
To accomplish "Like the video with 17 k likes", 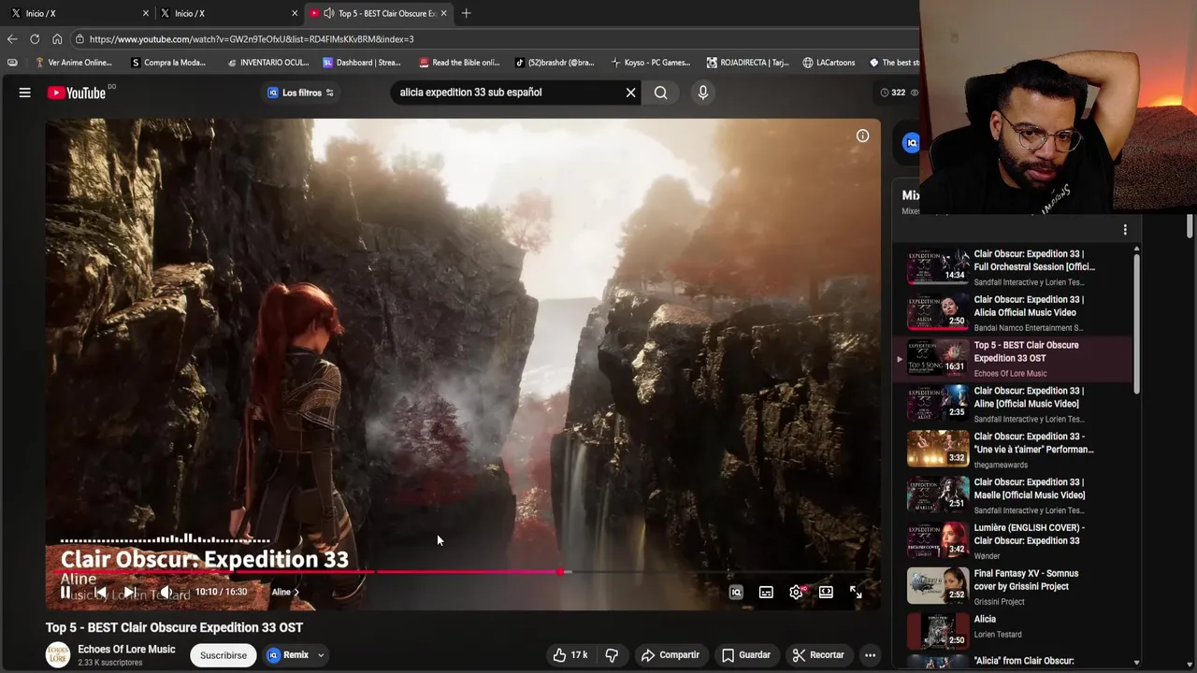I will point(570,655).
